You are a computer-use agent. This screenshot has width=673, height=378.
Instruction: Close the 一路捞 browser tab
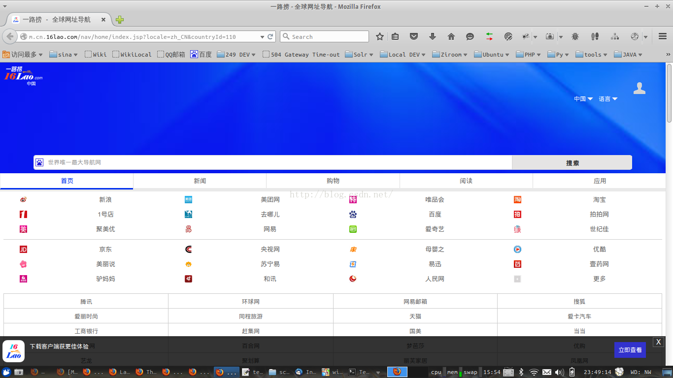pos(103,20)
